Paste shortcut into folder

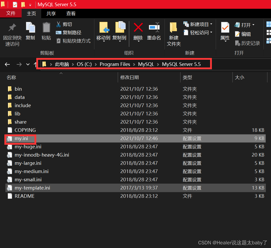pyautogui.click(x=73, y=41)
